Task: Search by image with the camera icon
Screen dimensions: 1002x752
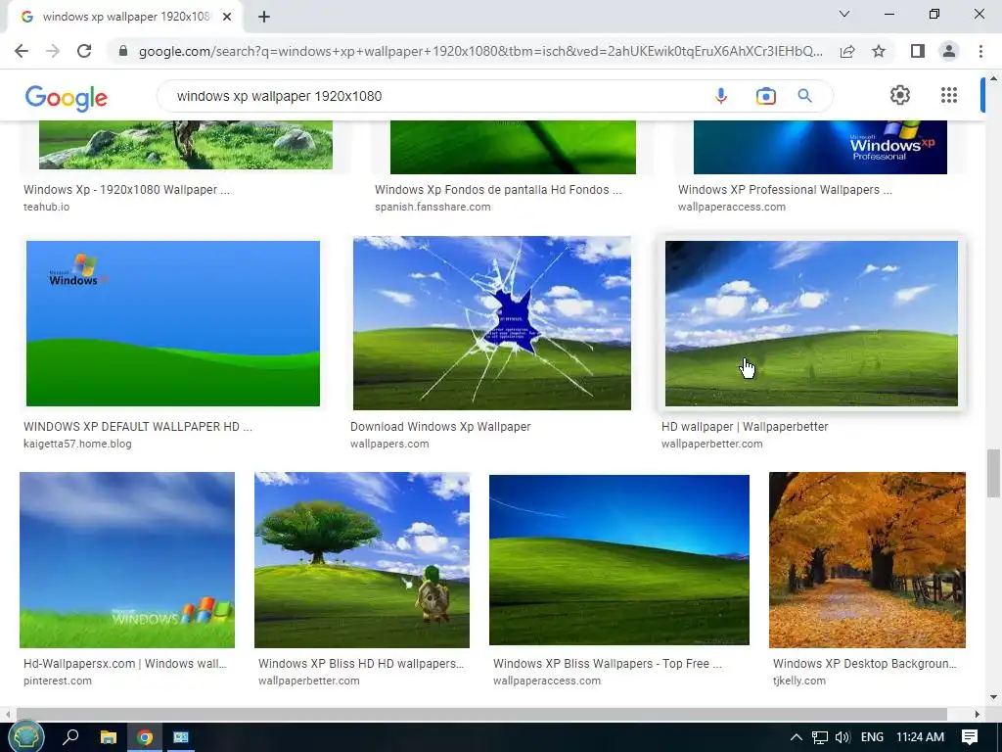Action: pyautogui.click(x=765, y=96)
